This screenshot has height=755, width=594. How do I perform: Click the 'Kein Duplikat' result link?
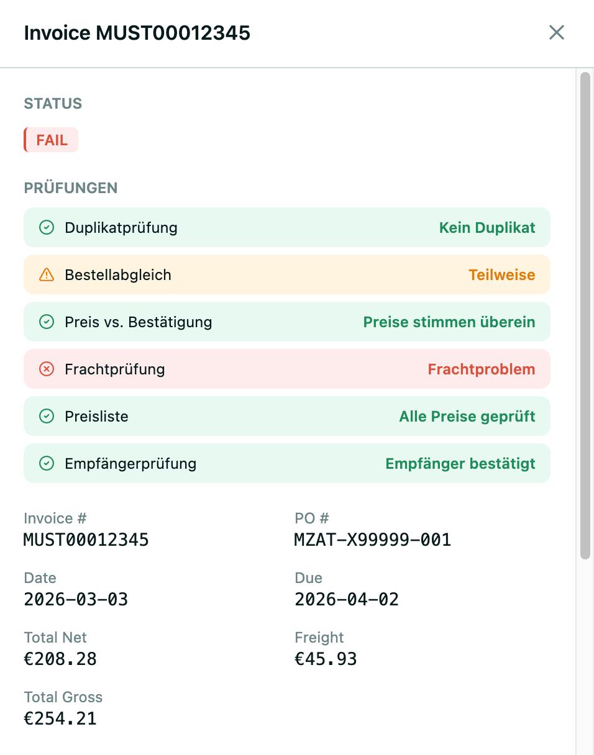(x=487, y=227)
